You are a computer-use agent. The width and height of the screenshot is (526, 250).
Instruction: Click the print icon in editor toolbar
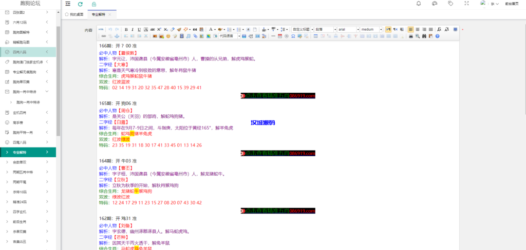411,36
